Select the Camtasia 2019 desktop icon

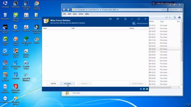(5, 41)
